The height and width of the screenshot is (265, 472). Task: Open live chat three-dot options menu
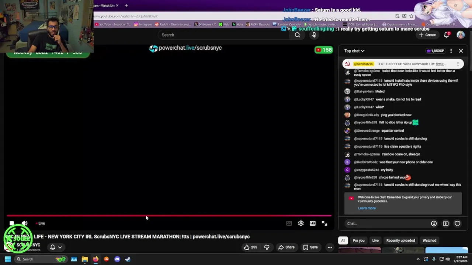[451, 51]
